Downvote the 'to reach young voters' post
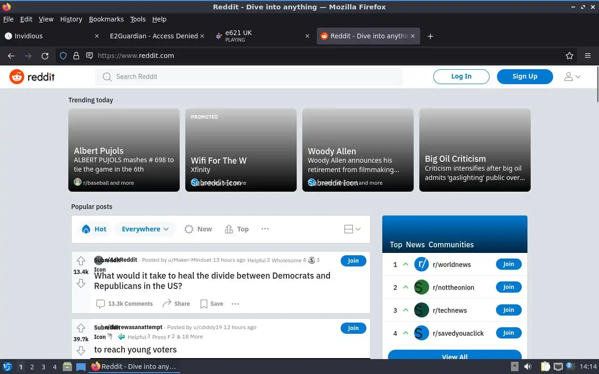The height and width of the screenshot is (374, 599). pyautogui.click(x=81, y=351)
